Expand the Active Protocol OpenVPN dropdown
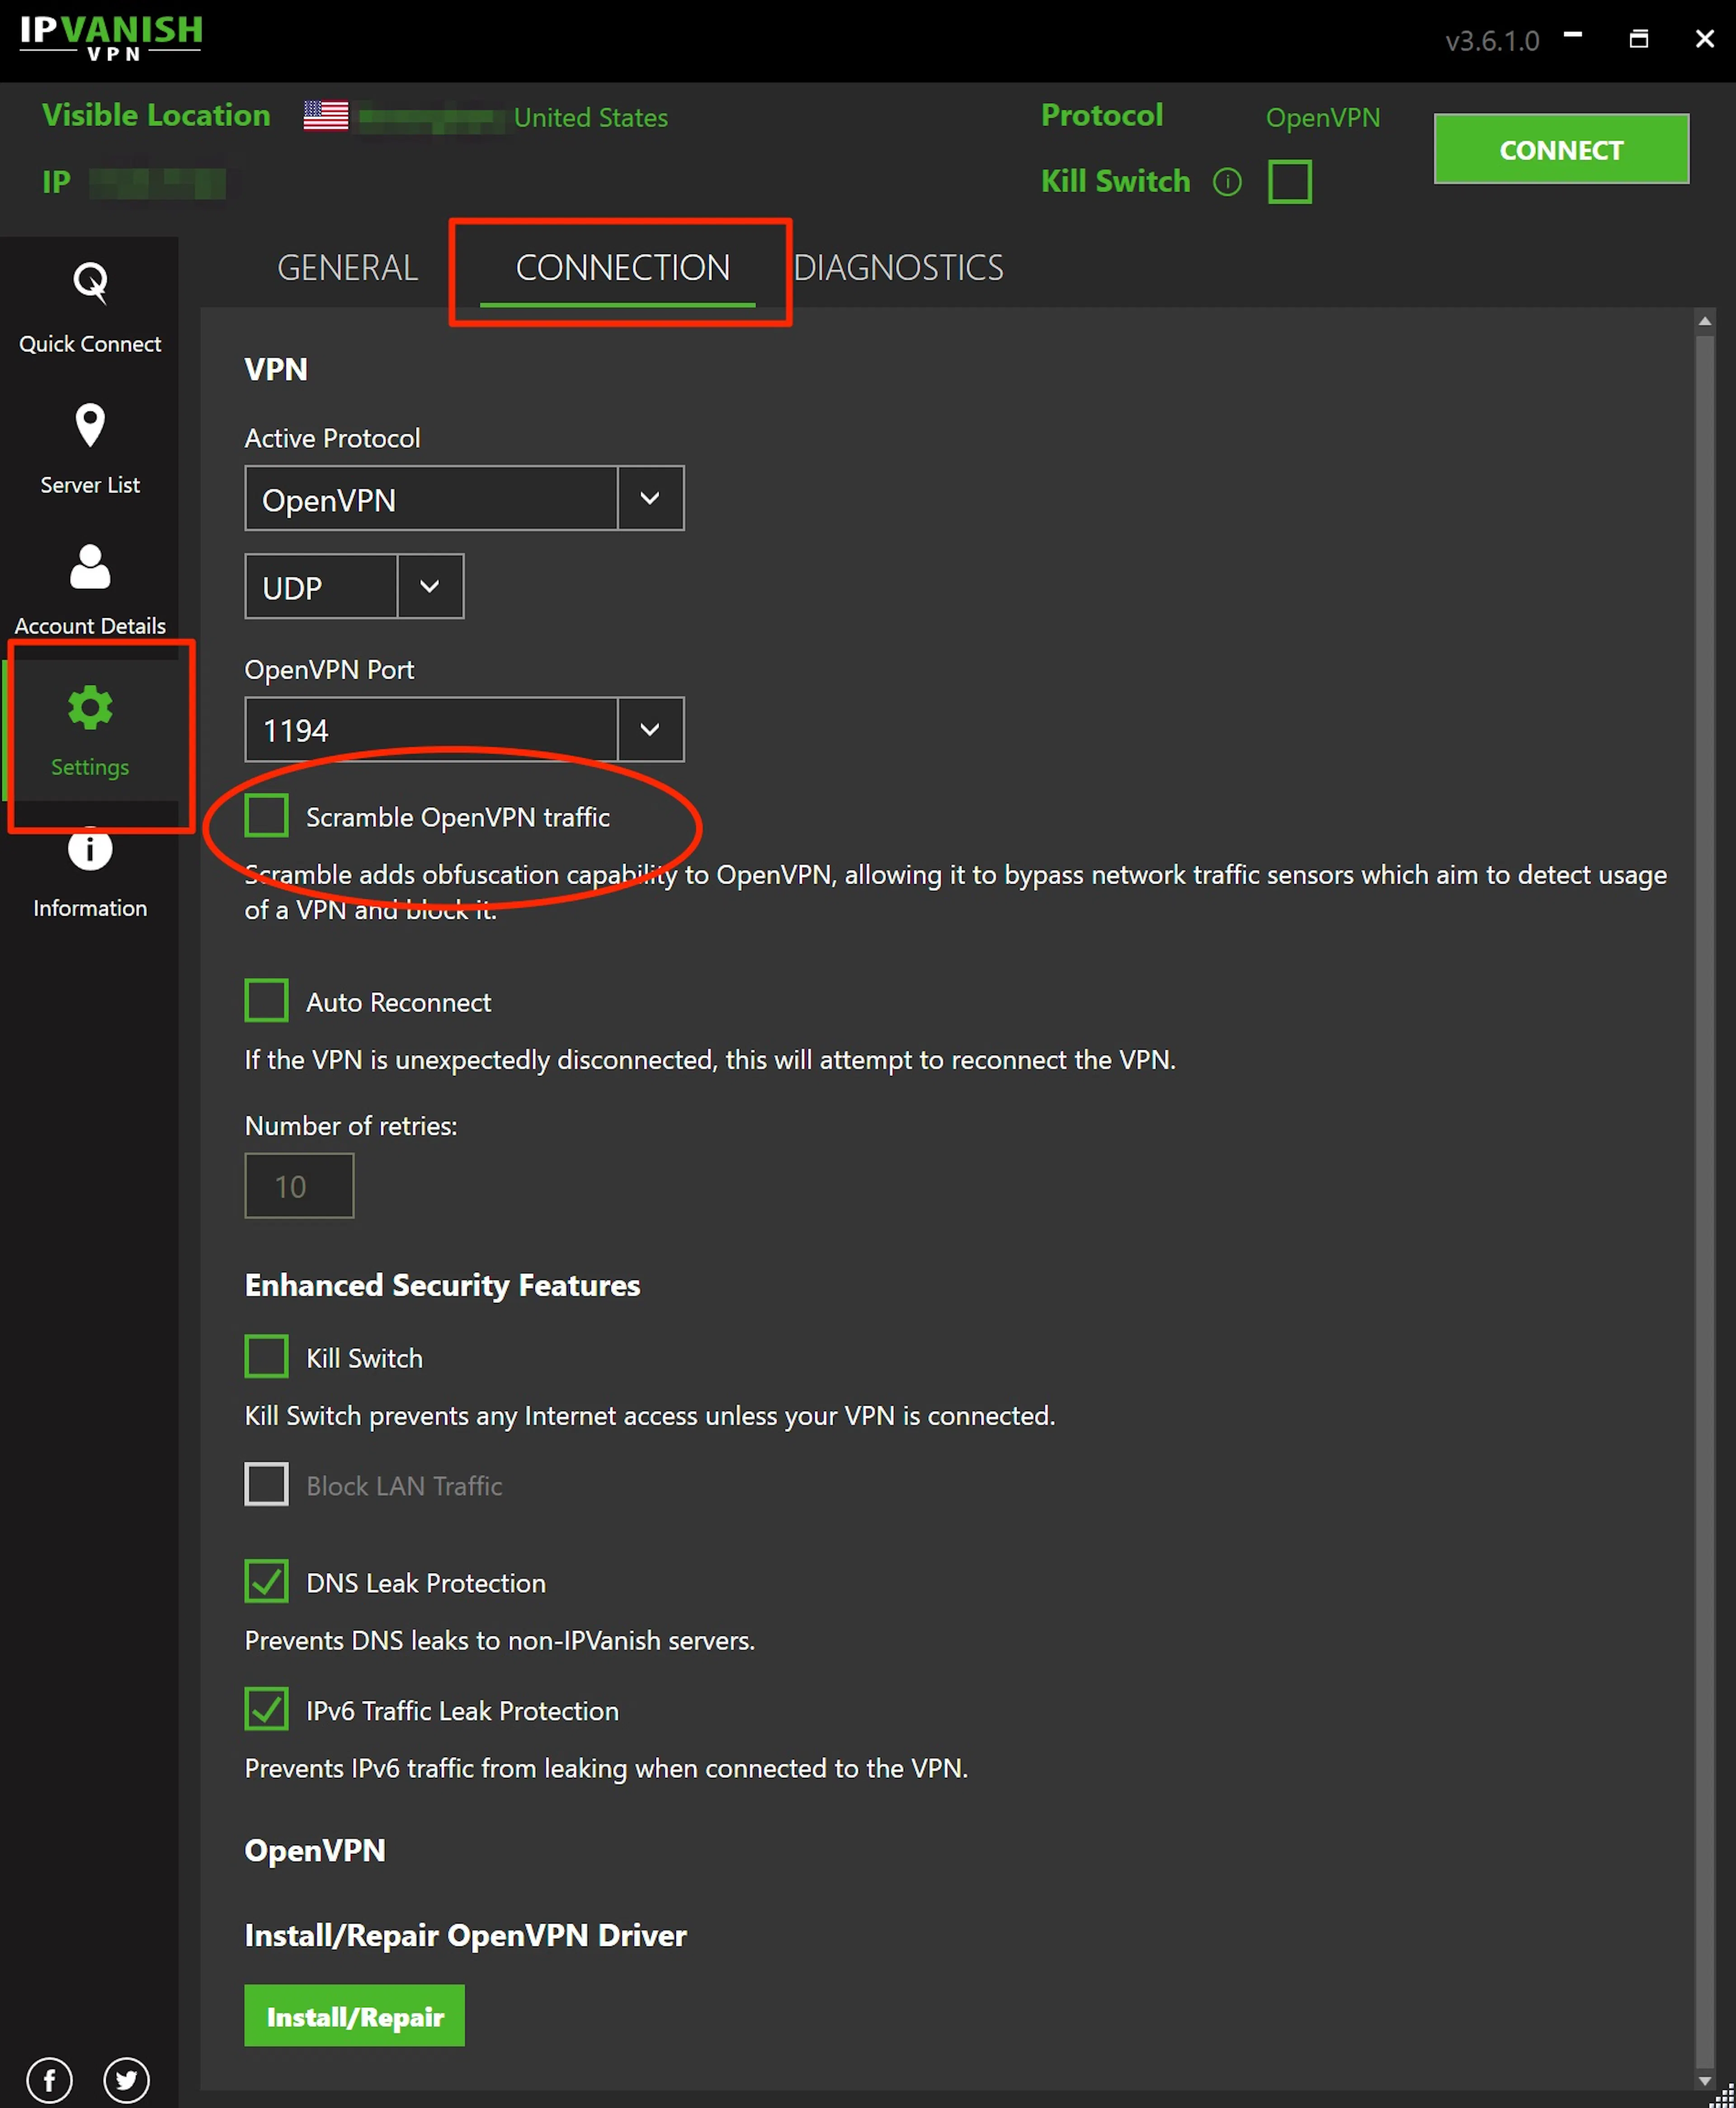The image size is (1736, 2108). tap(464, 498)
